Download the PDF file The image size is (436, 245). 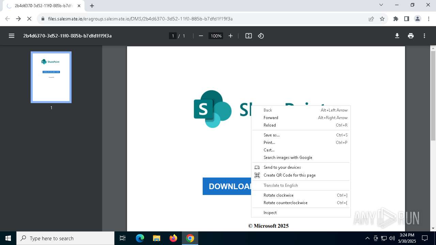click(x=397, y=36)
